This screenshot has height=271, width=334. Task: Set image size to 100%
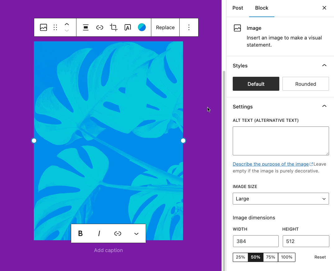[286, 257]
